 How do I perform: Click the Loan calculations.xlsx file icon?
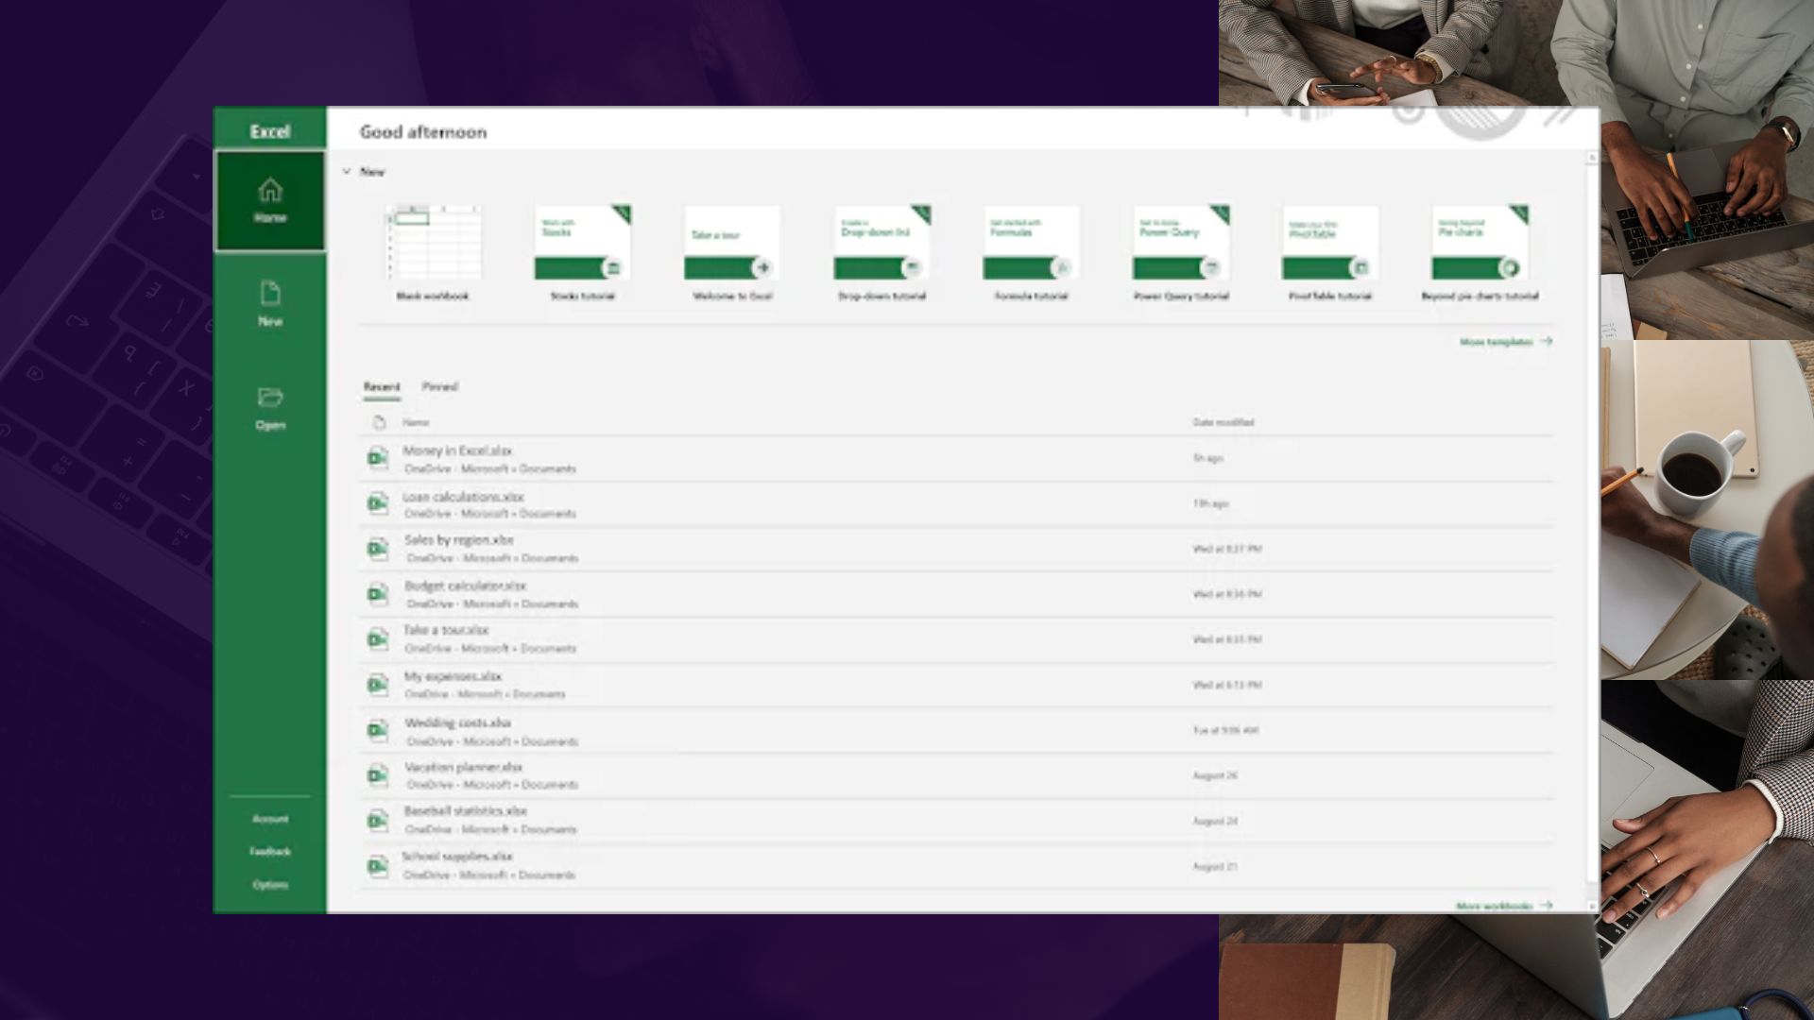tap(378, 503)
